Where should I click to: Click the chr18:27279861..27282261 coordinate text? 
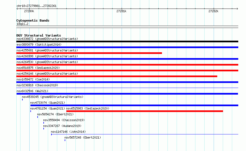pos(36,6)
